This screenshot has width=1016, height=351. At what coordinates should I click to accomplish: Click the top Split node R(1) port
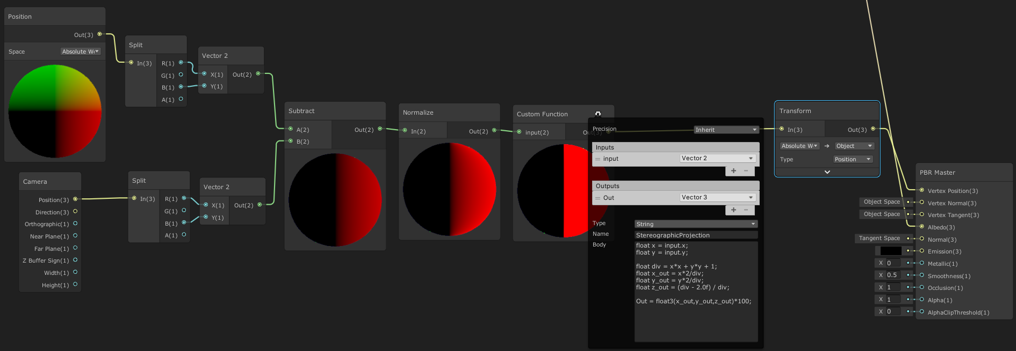(x=181, y=63)
